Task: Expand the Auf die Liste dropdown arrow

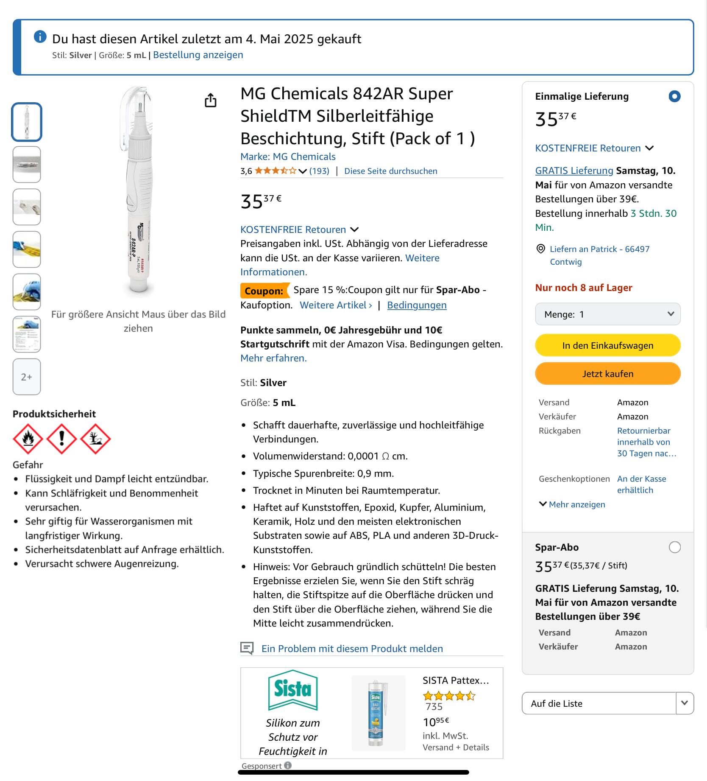Action: (685, 703)
